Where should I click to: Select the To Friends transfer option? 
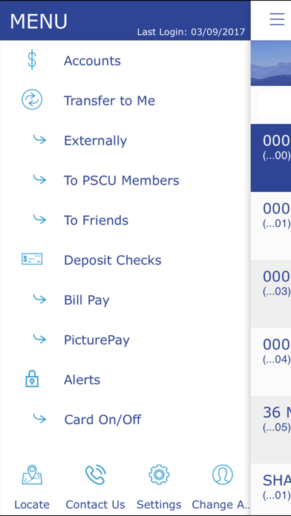pyautogui.click(x=96, y=220)
